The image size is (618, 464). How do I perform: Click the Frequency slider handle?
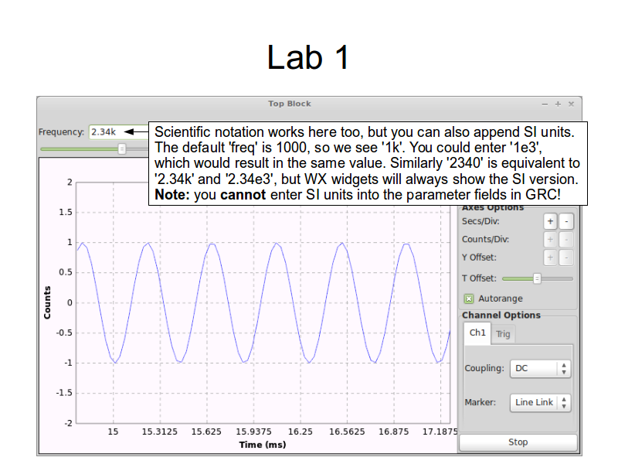pos(121,148)
